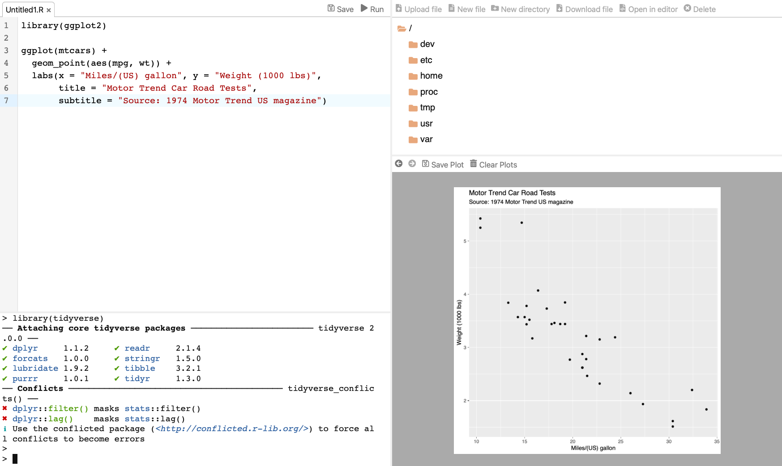Select the Untitled1.R editor tab
This screenshot has width=782, height=466.
25,10
